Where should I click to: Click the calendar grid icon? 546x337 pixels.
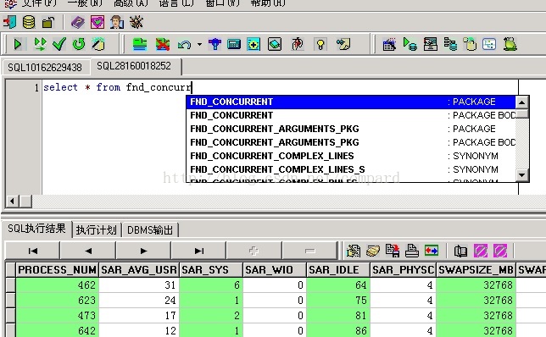(389, 45)
